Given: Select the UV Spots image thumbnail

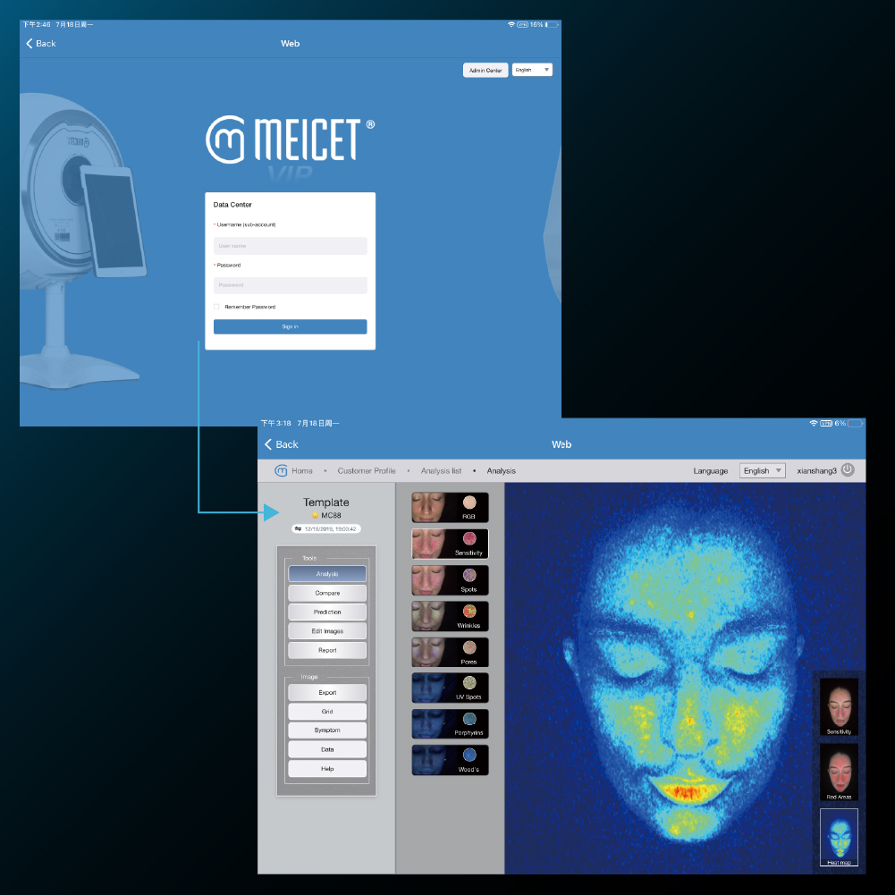Looking at the screenshot, I should pos(450,688).
